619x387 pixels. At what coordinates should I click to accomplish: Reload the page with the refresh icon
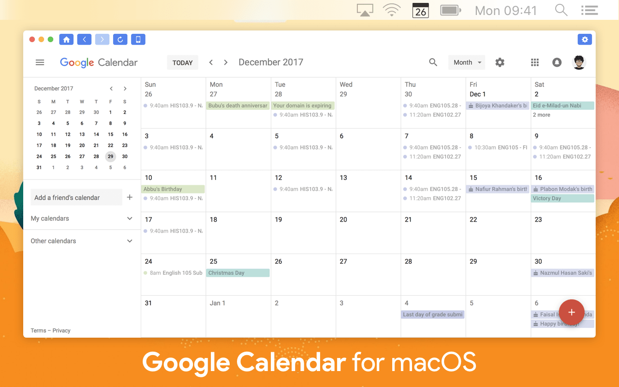[120, 40]
